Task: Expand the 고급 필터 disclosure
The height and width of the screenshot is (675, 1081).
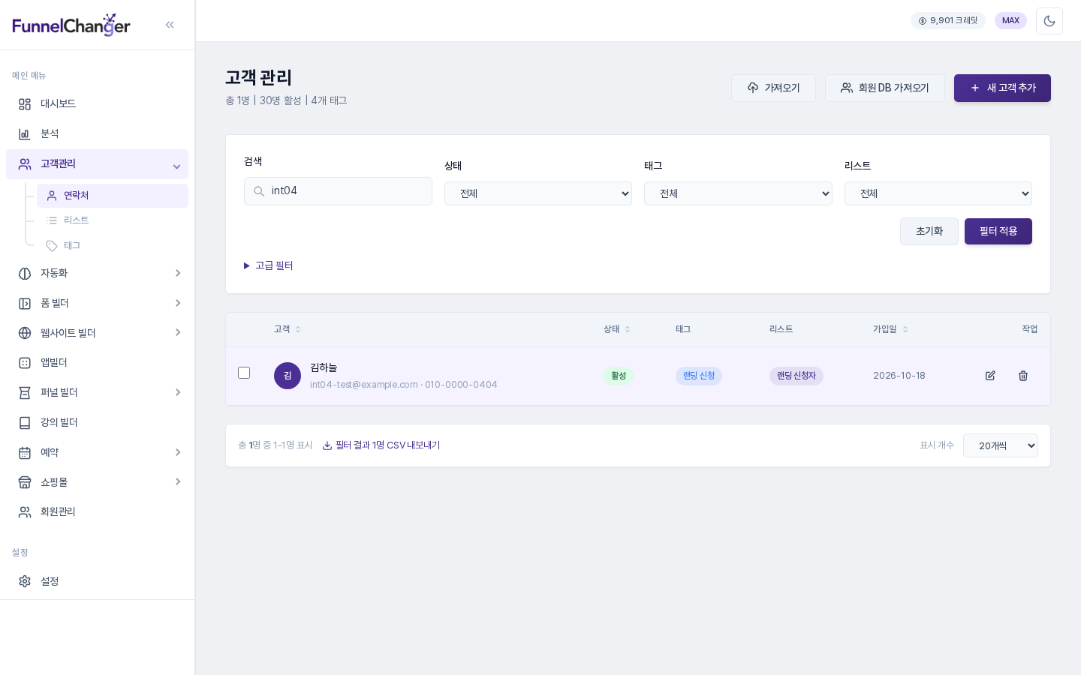Action: [x=269, y=265]
